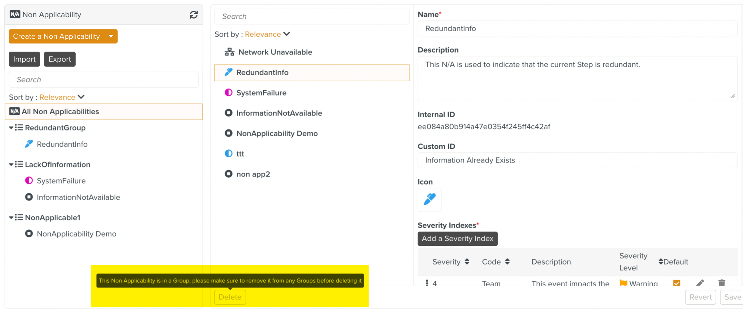Click the magenta SystemFailure icon in middle list
The image size is (743, 310).
pos(228,93)
